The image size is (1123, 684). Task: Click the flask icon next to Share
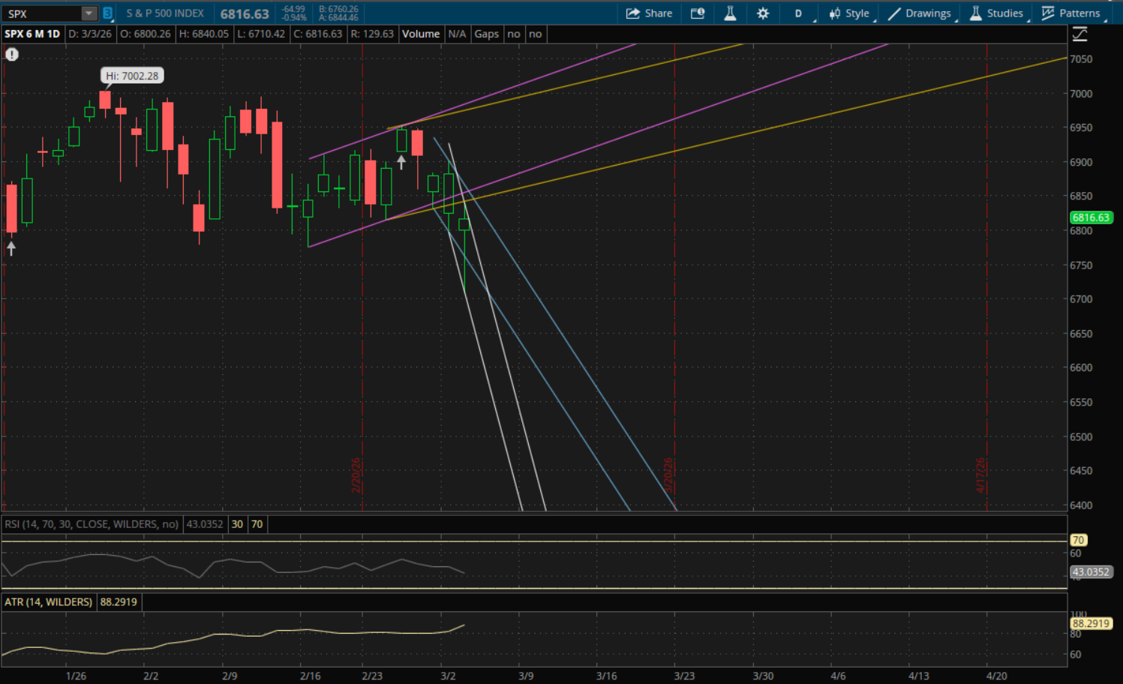[730, 13]
